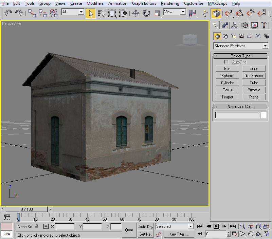Click the Zoom magnifier viewport control
Screen dimensions: 272x239
242,226
